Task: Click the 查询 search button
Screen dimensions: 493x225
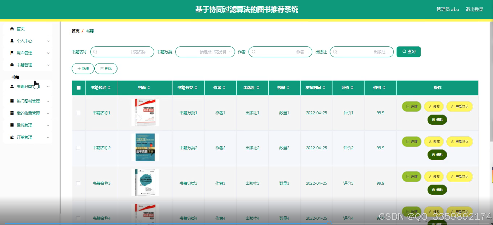Action: [409, 52]
